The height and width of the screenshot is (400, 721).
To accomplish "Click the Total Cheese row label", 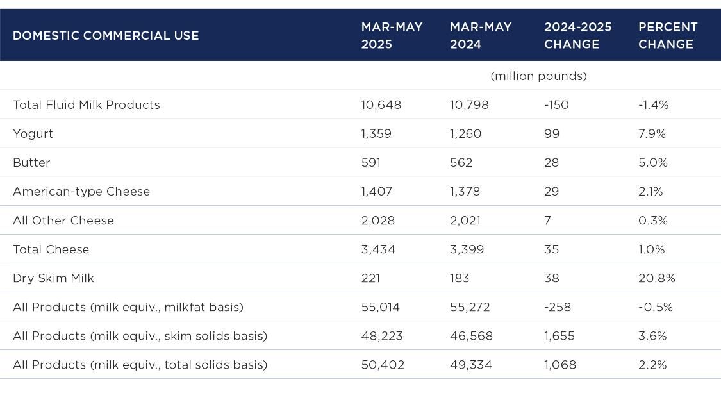I will (x=51, y=249).
